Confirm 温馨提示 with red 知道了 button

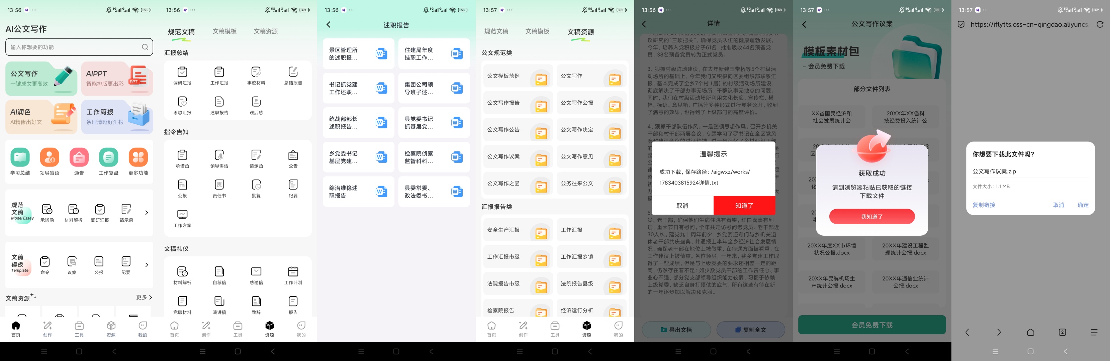pos(745,206)
